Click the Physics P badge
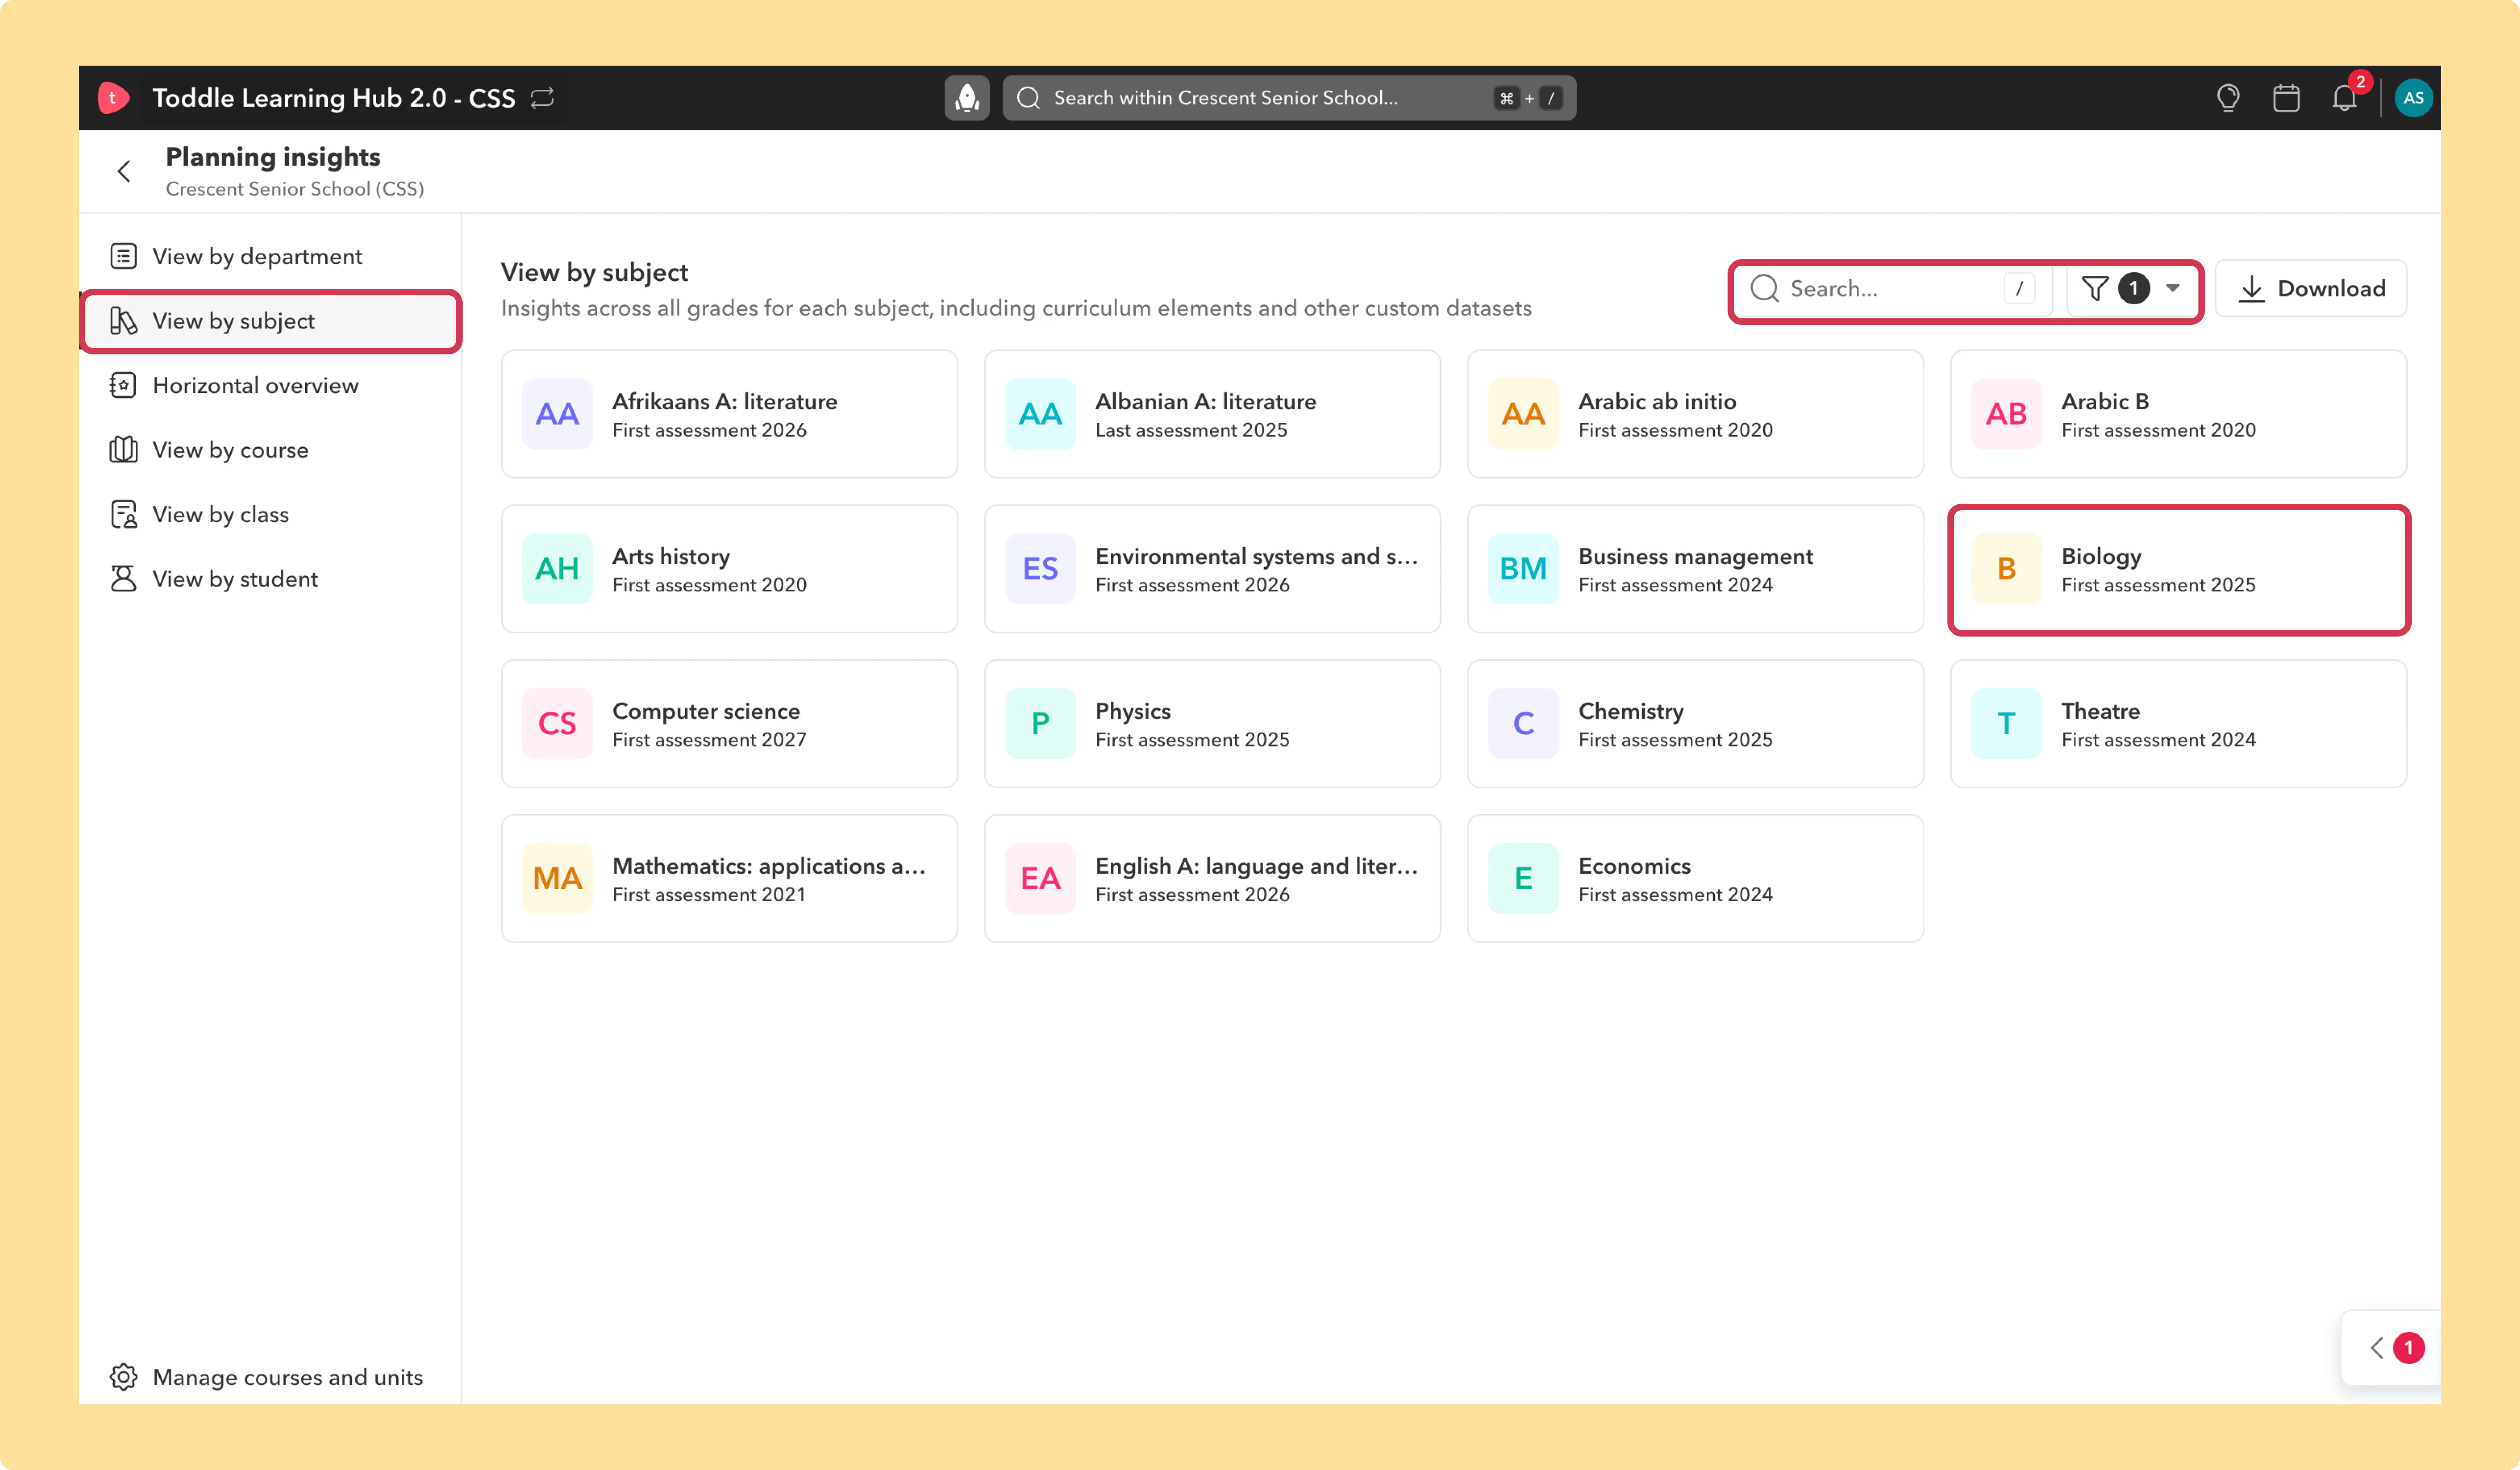This screenshot has width=2520, height=1470. point(1040,724)
